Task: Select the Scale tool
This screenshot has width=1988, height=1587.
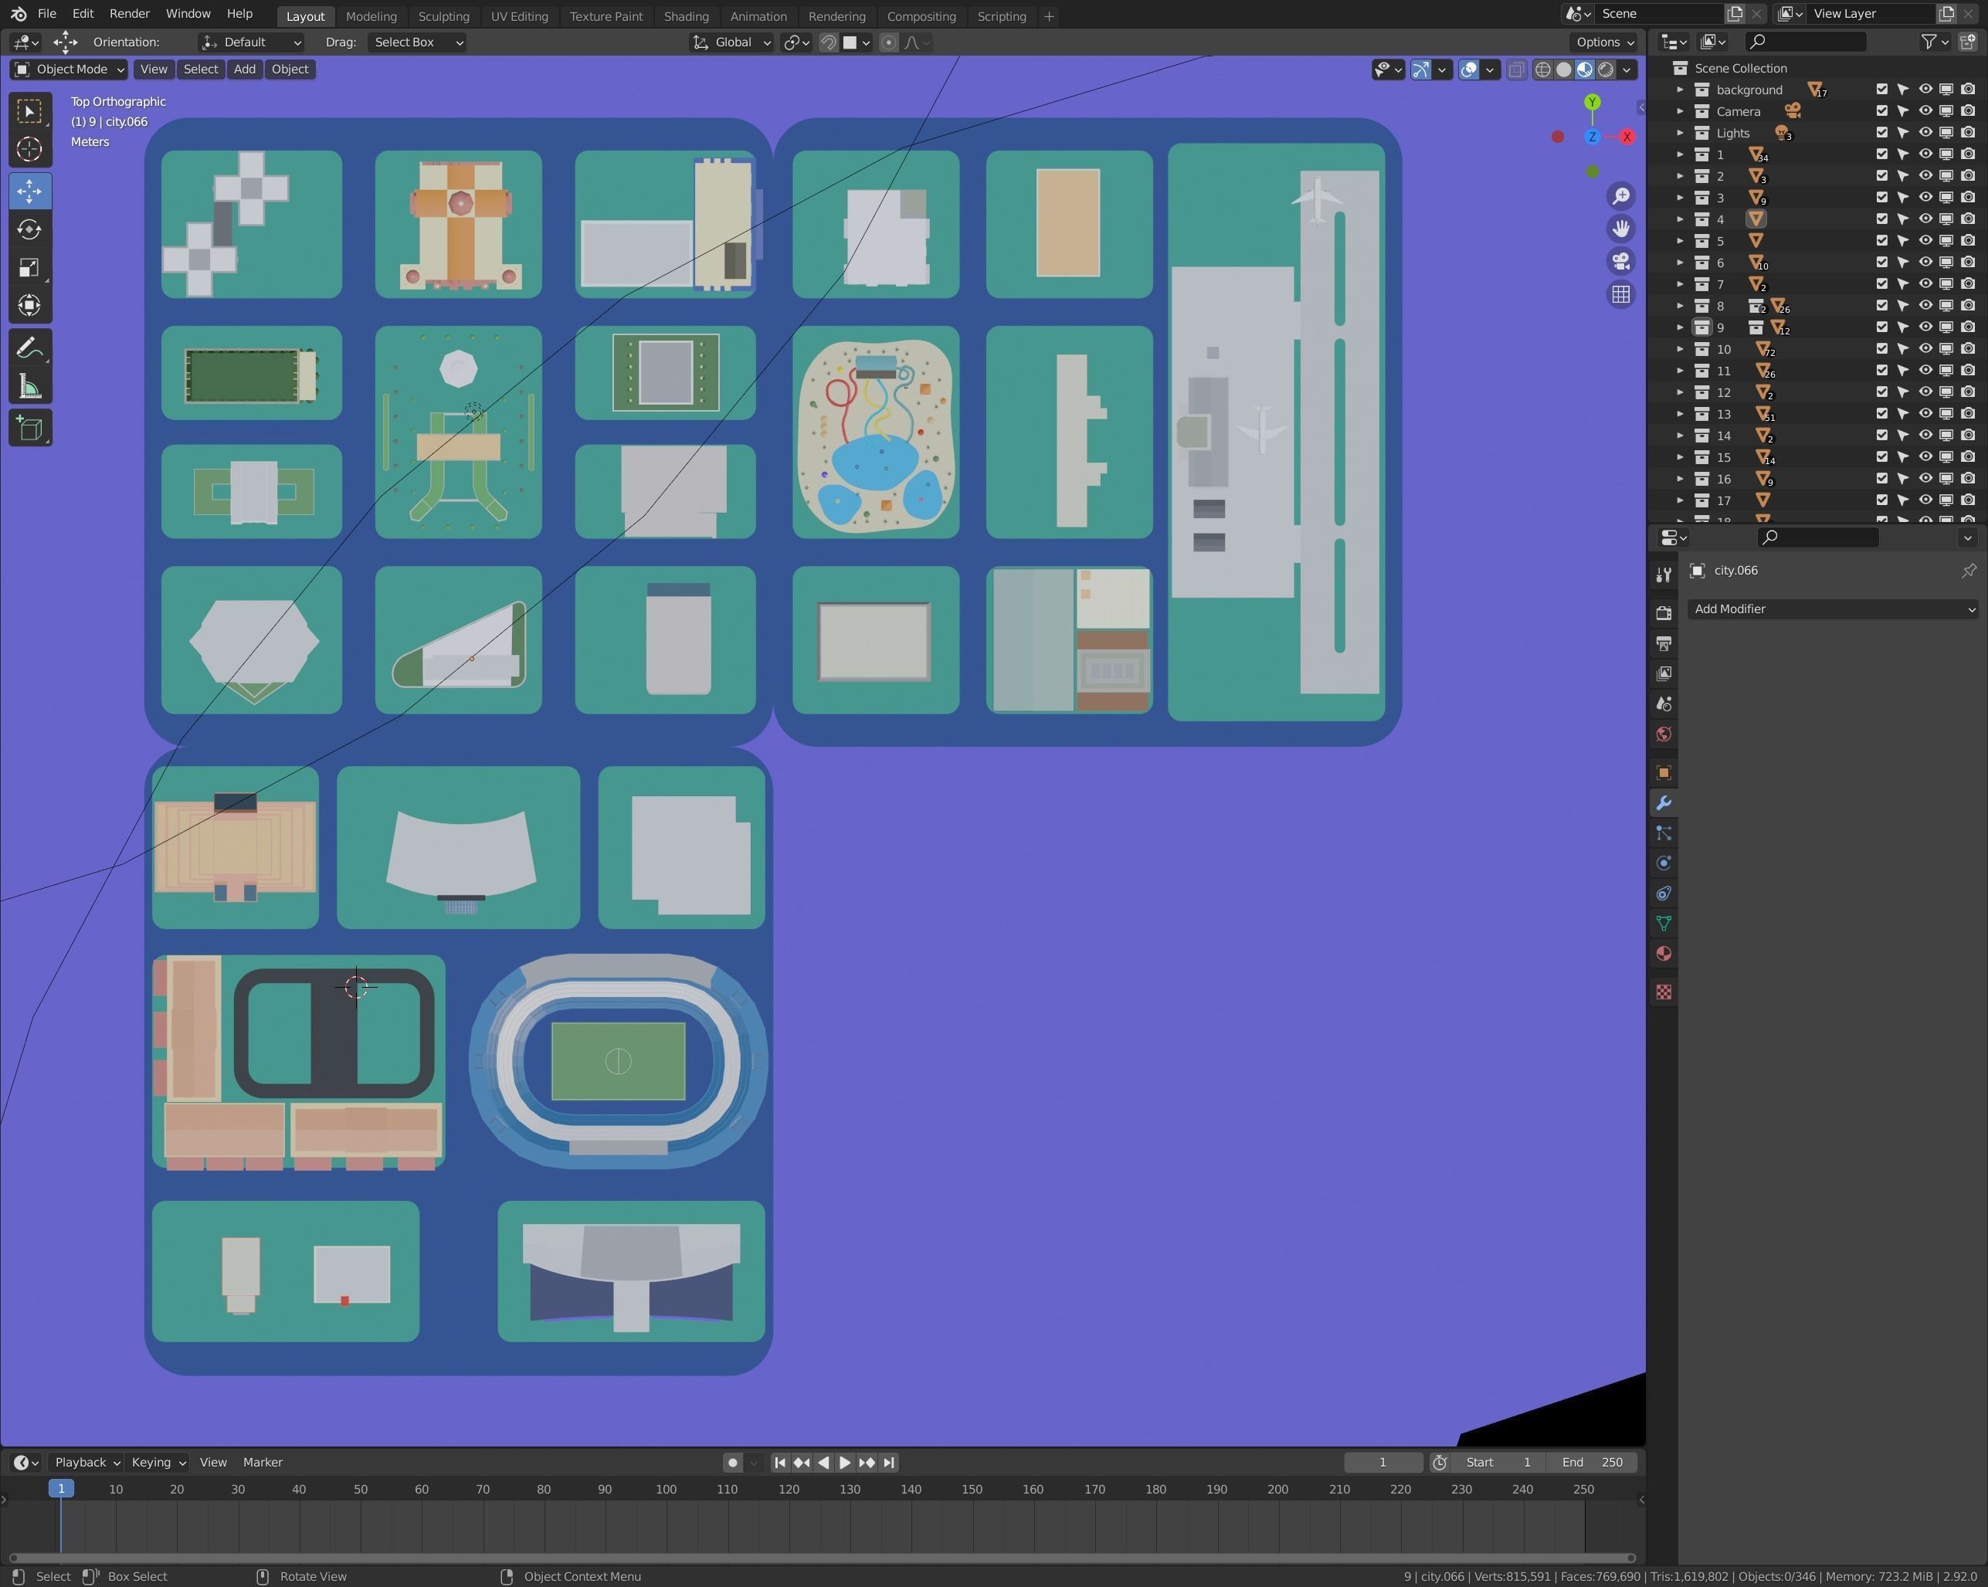Action: coord(29,267)
